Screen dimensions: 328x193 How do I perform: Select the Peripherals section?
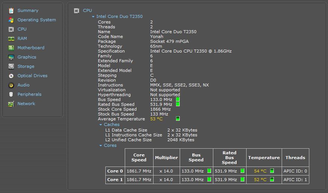pos(30,94)
